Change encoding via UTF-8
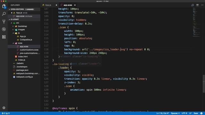The height and width of the screenshot is (115, 205). (x=184, y=113)
